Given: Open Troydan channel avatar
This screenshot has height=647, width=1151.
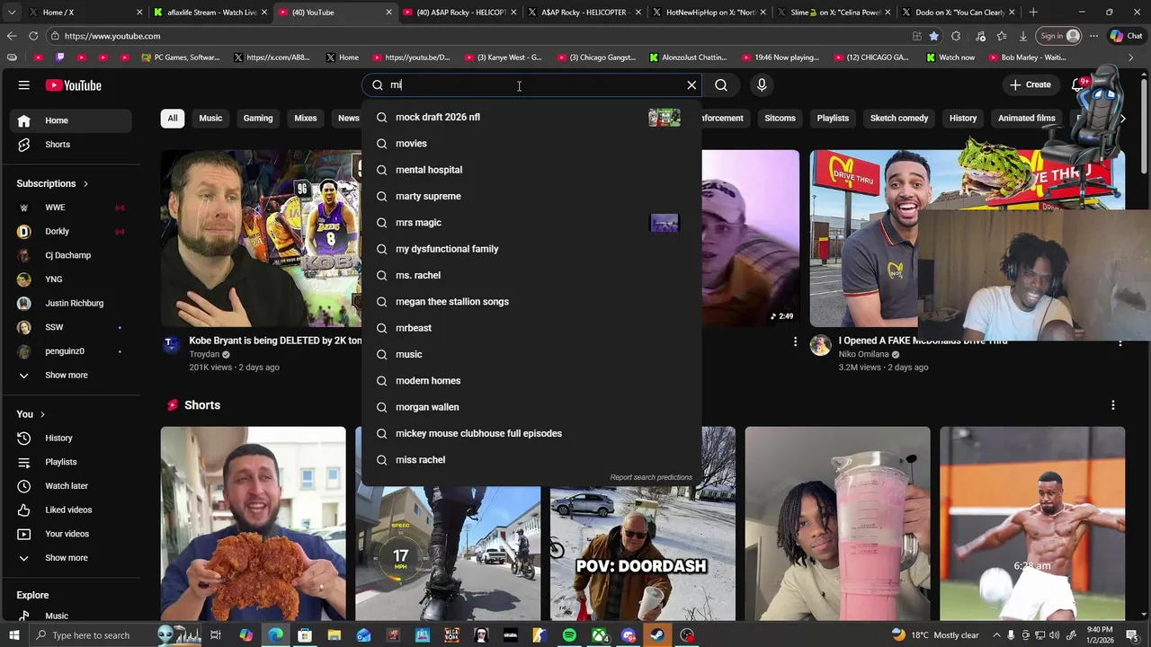Looking at the screenshot, I should click(171, 346).
